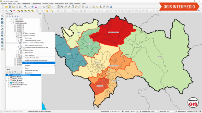The height and width of the screenshot is (113, 202).
Task: Toggle visibility of DEPARTAMENTOS layer
Action: 9,85
